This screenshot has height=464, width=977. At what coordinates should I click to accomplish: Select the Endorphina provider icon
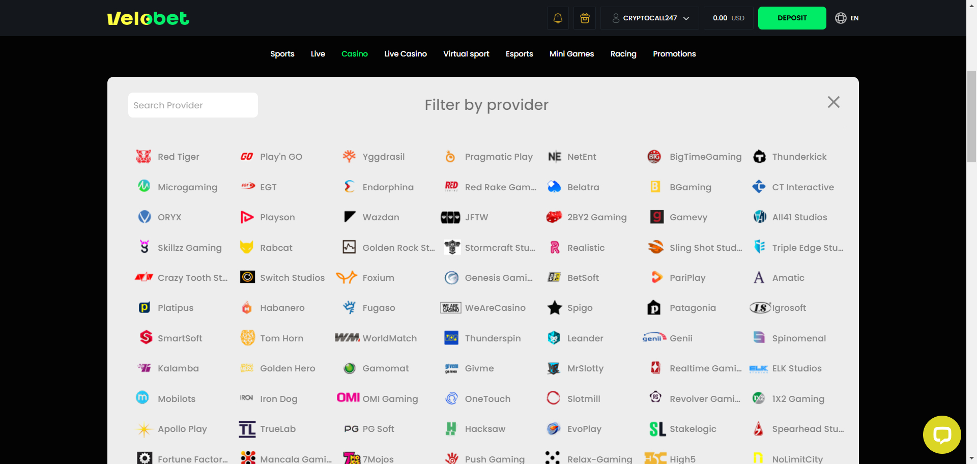click(349, 187)
